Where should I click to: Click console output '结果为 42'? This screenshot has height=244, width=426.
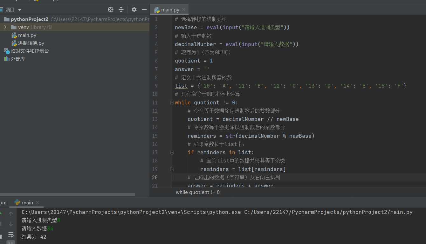click(34, 237)
